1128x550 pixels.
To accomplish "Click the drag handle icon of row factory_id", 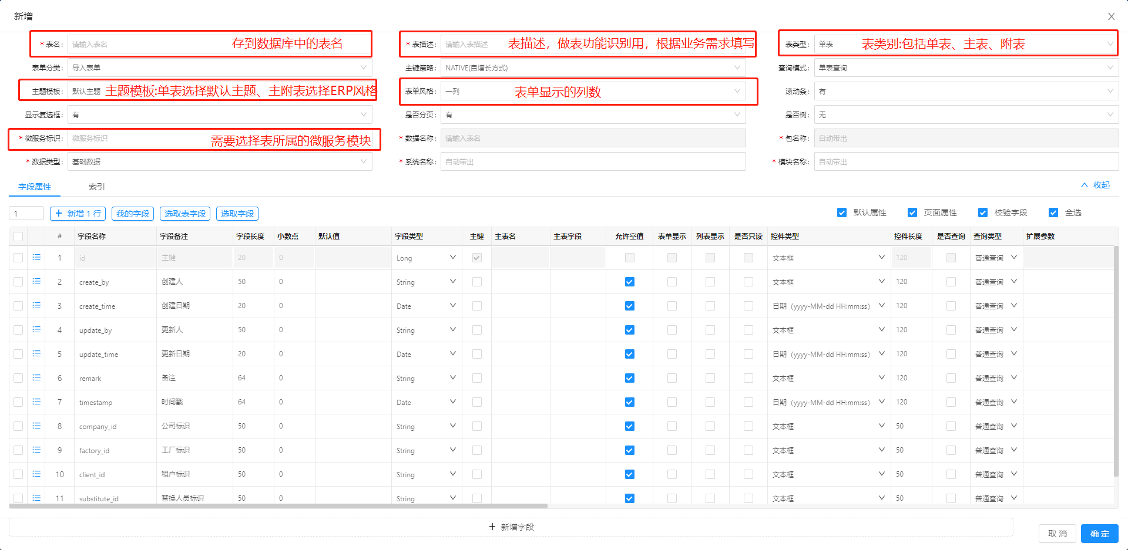I will (36, 450).
